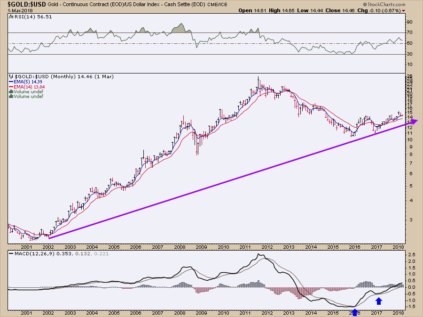The width and height of the screenshot is (423, 317).
Task: Click the candlestick icon beside $GOLD:$USD (Monthly)
Action: [11, 77]
